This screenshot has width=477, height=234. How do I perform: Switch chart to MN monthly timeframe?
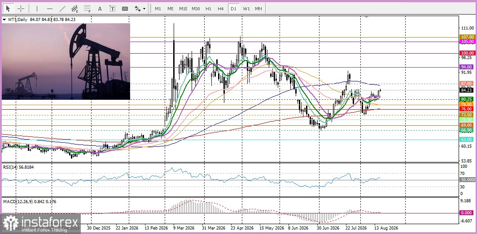coord(258,9)
